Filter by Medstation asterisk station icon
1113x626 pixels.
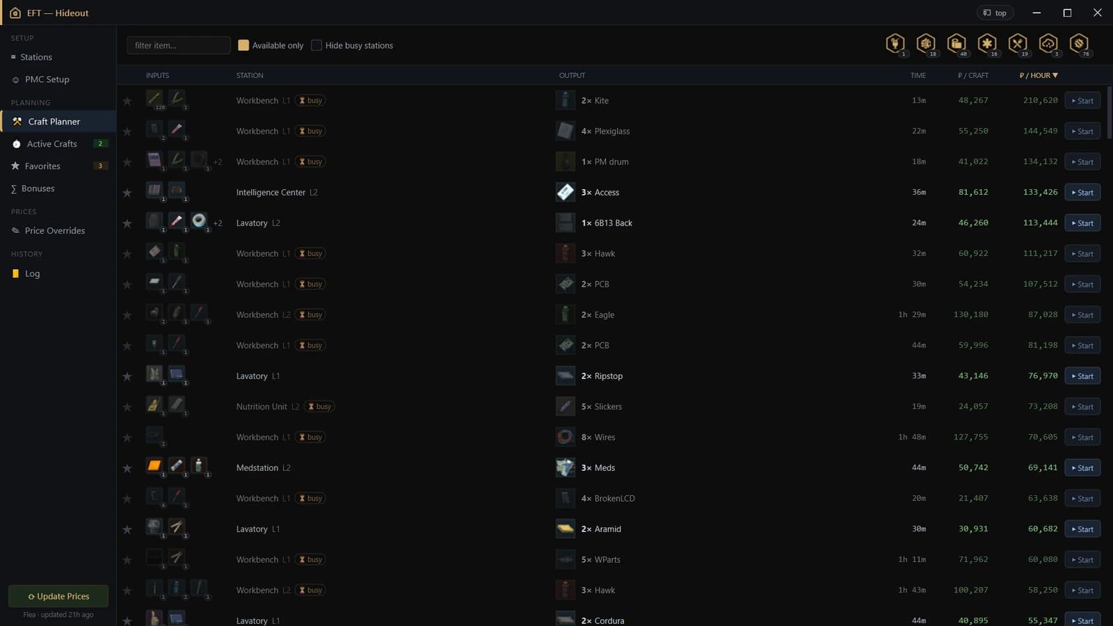tap(987, 44)
